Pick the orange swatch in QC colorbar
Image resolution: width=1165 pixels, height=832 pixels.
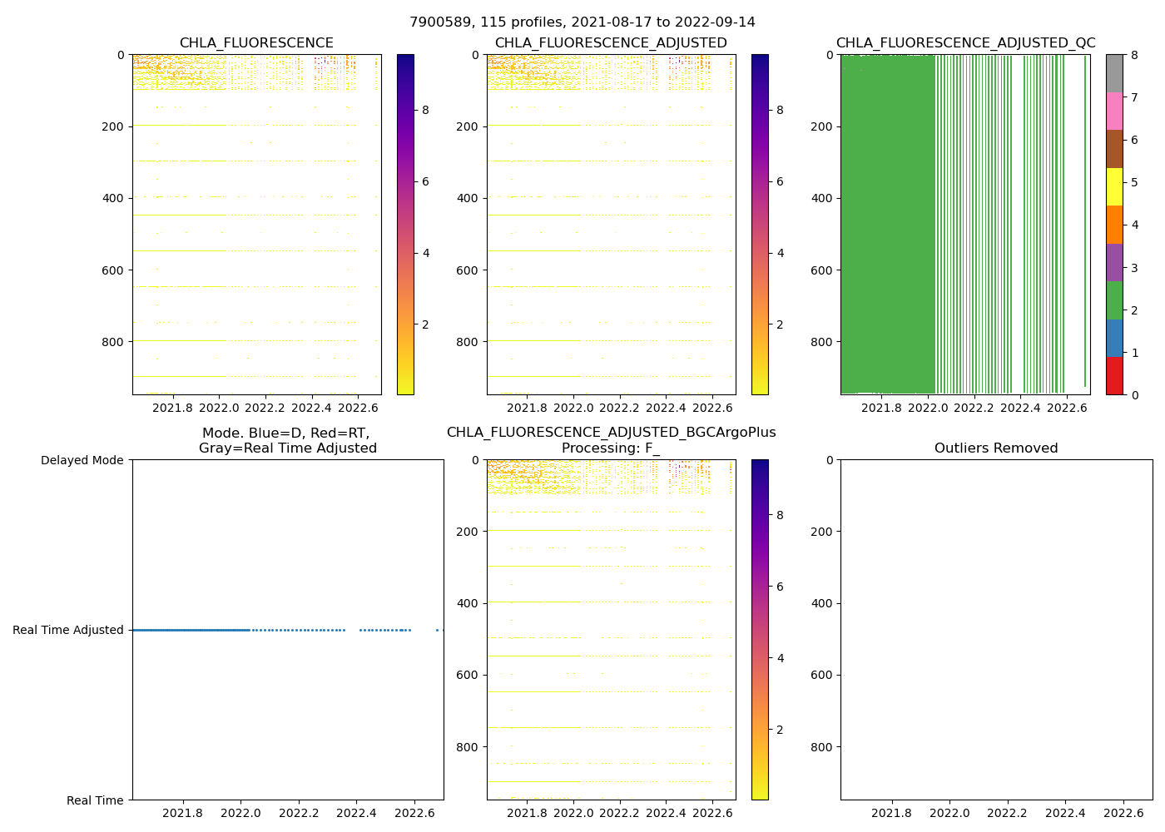click(1114, 225)
